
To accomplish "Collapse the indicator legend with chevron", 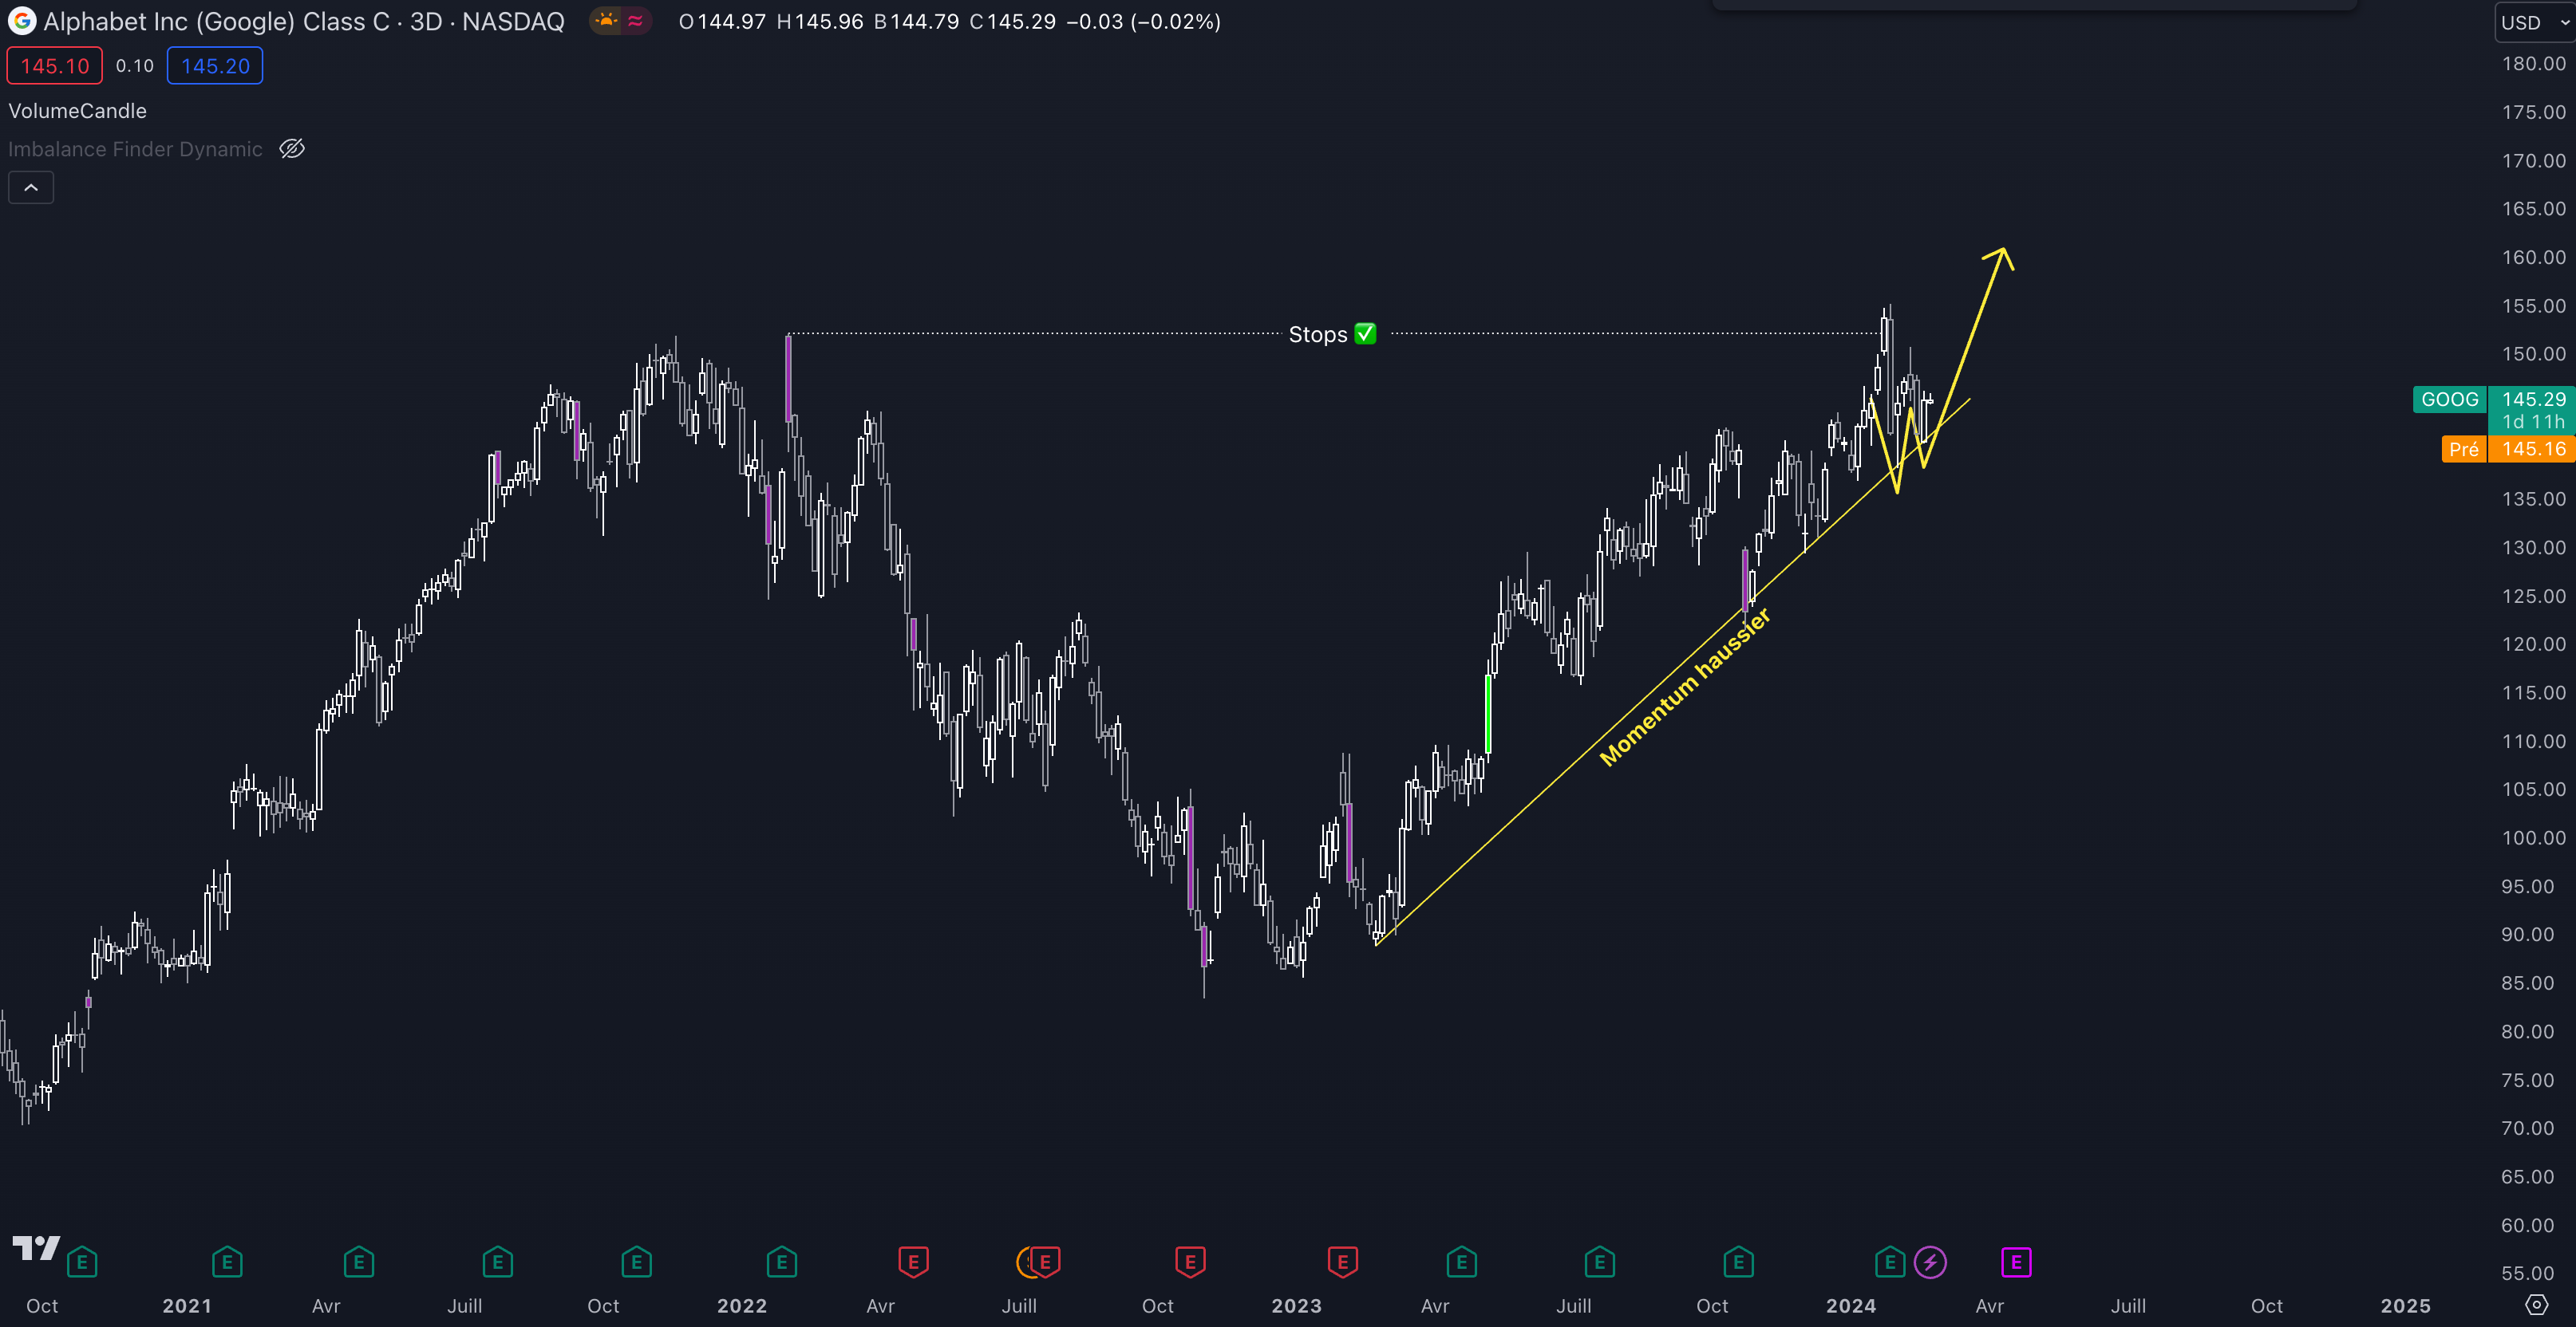I will pos(31,188).
